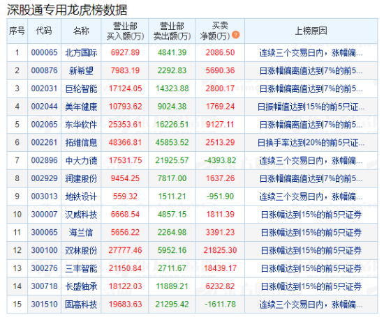Image resolution: width=384 pixels, height=317 pixels.
Task: Open 长盛轴承 stock link
Action: (x=81, y=286)
